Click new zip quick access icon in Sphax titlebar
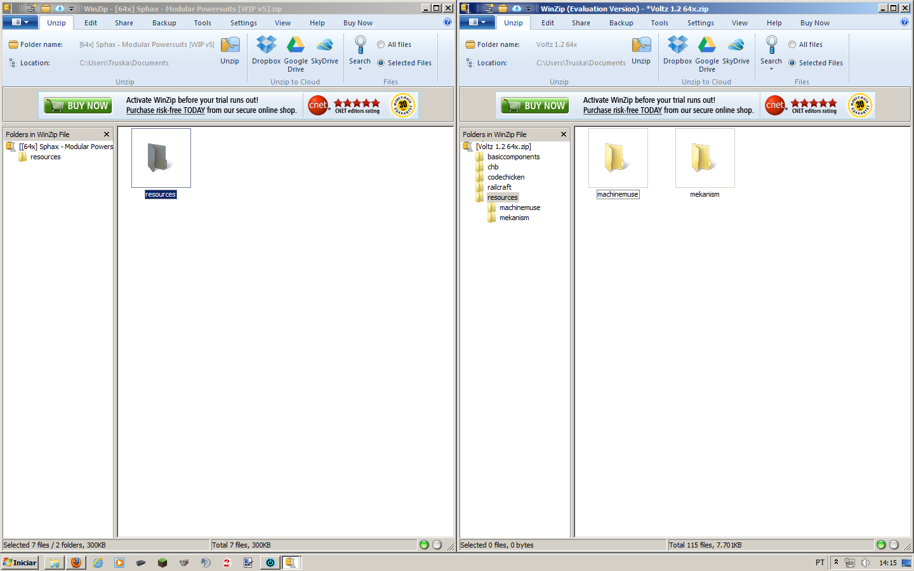The image size is (914, 571). [x=32, y=8]
